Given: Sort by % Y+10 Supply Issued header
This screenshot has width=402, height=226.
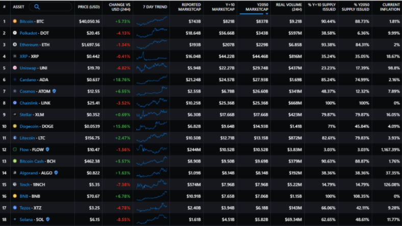Looking at the screenshot, I should (x=322, y=7).
